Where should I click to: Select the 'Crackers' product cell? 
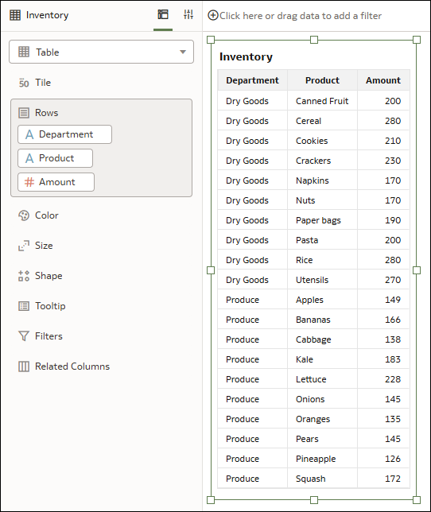322,161
